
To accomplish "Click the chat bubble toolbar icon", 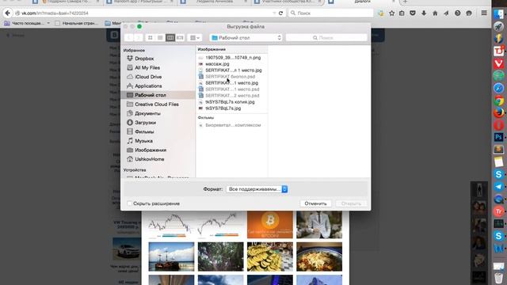I will click(x=469, y=13).
